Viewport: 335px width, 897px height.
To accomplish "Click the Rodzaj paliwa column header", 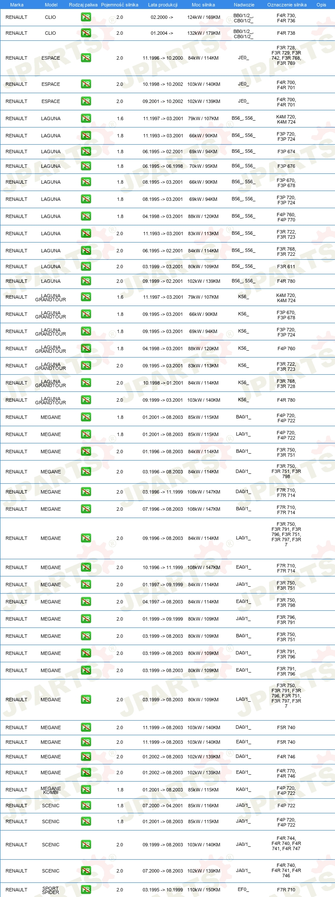I will (x=83, y=5).
